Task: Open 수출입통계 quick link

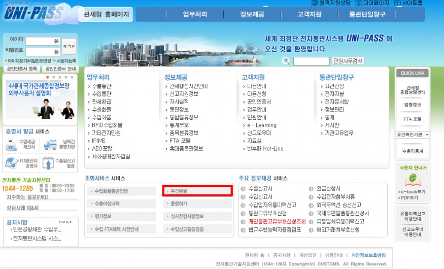Action: [x=413, y=151]
